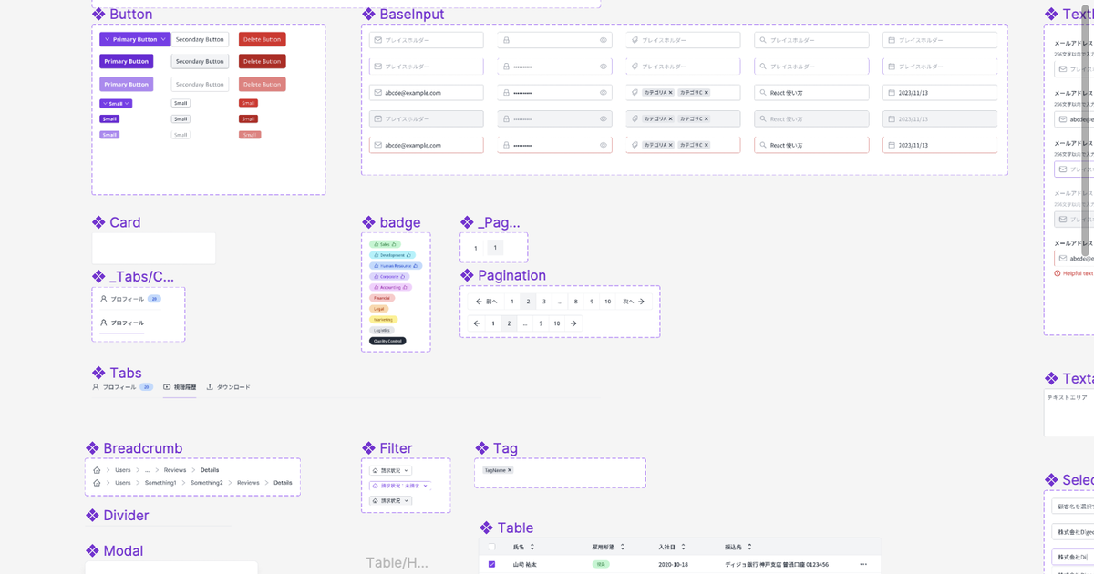1094x574 pixels.
Task: Open the 請求状況：未請求 filter dropdown
Action: tap(399, 486)
